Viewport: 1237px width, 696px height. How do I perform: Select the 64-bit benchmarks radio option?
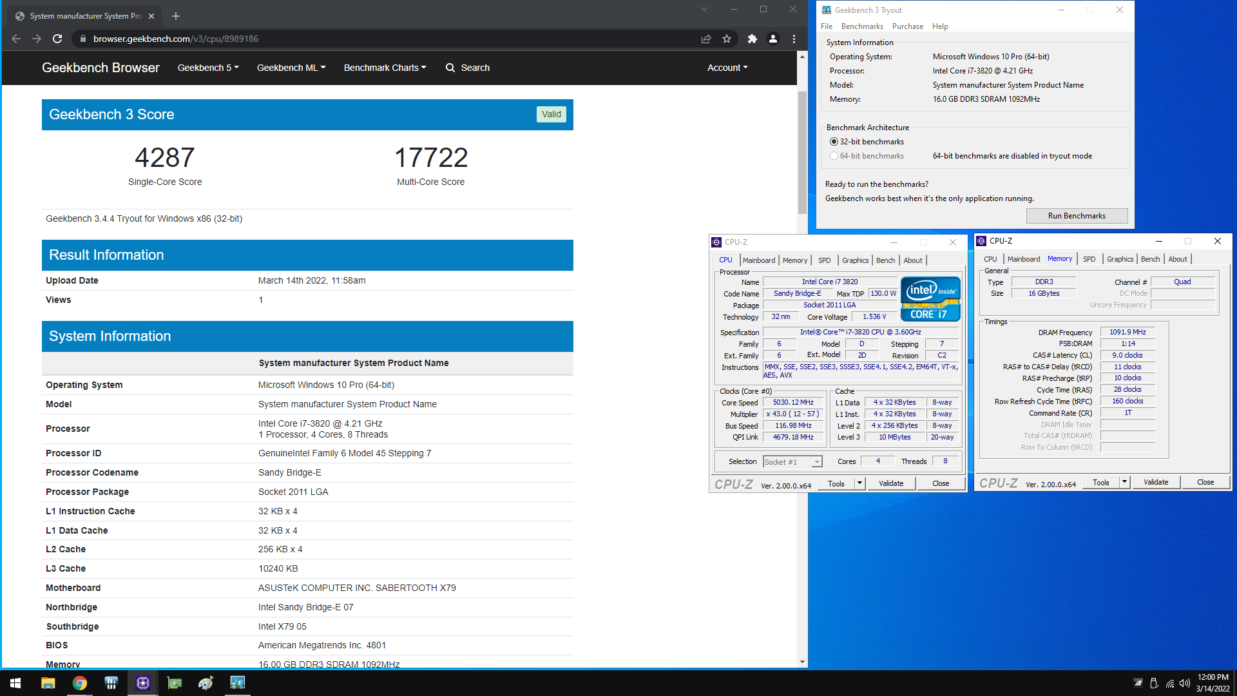tap(834, 156)
